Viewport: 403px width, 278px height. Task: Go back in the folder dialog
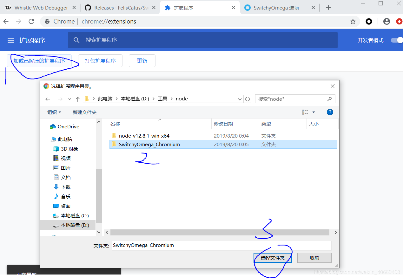(48, 99)
